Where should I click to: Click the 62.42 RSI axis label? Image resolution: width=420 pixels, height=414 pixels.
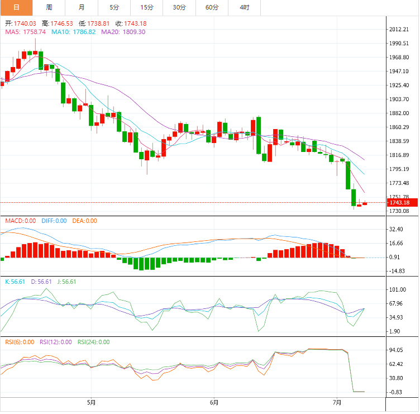coord(396,364)
